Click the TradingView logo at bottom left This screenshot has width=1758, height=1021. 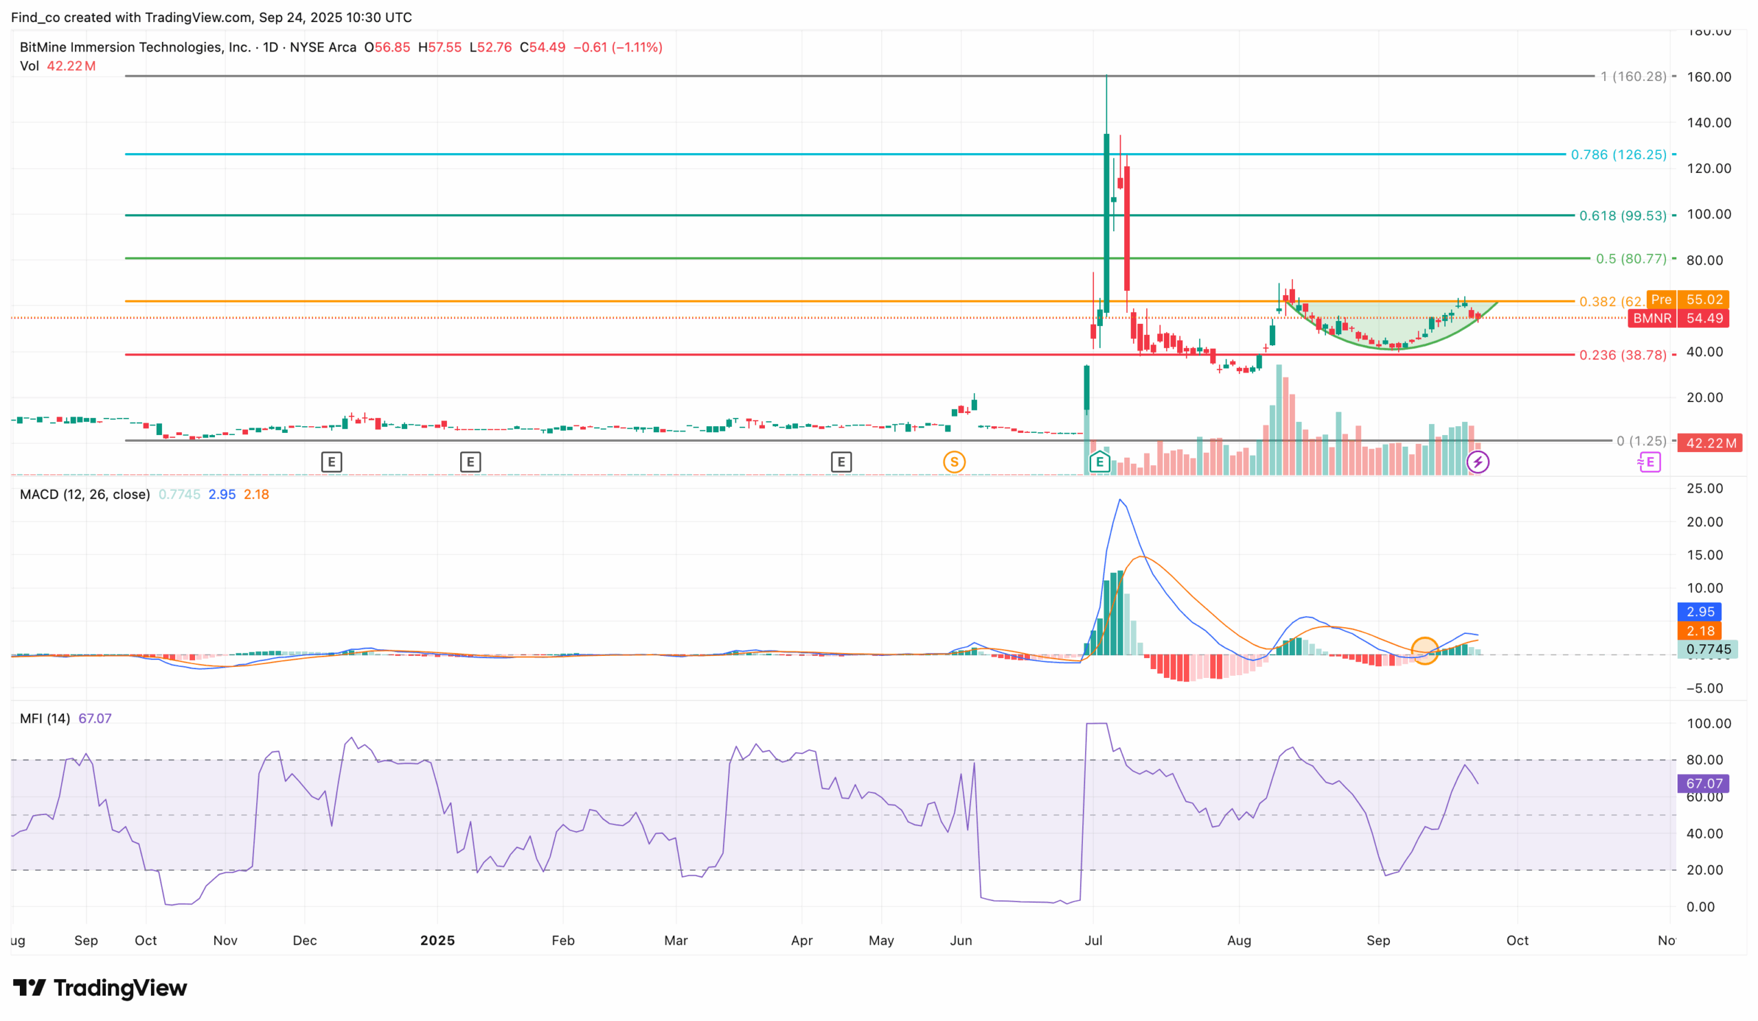coord(100,987)
